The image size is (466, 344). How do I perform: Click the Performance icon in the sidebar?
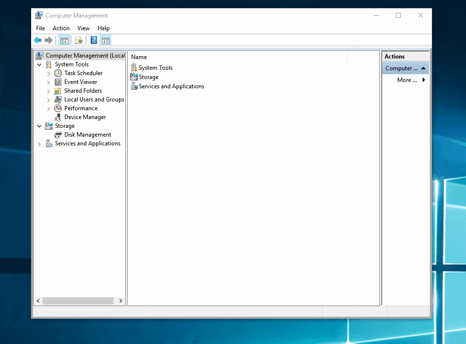[x=58, y=108]
